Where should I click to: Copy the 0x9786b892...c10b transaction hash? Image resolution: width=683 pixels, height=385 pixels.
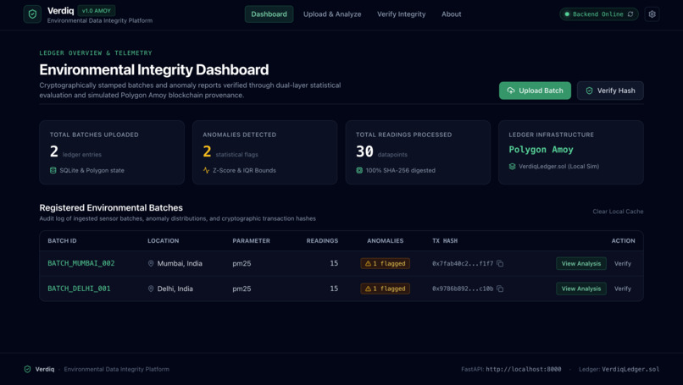pyautogui.click(x=500, y=289)
